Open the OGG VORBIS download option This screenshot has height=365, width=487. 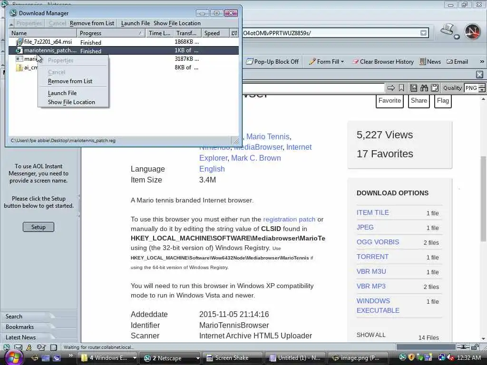[378, 242]
